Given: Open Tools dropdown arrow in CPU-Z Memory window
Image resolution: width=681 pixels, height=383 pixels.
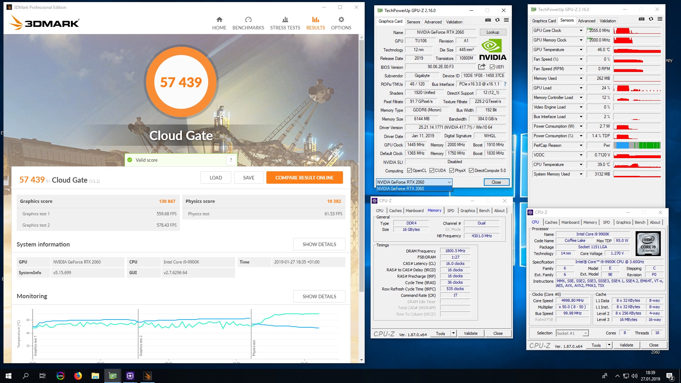Looking at the screenshot, I should tap(453, 333).
